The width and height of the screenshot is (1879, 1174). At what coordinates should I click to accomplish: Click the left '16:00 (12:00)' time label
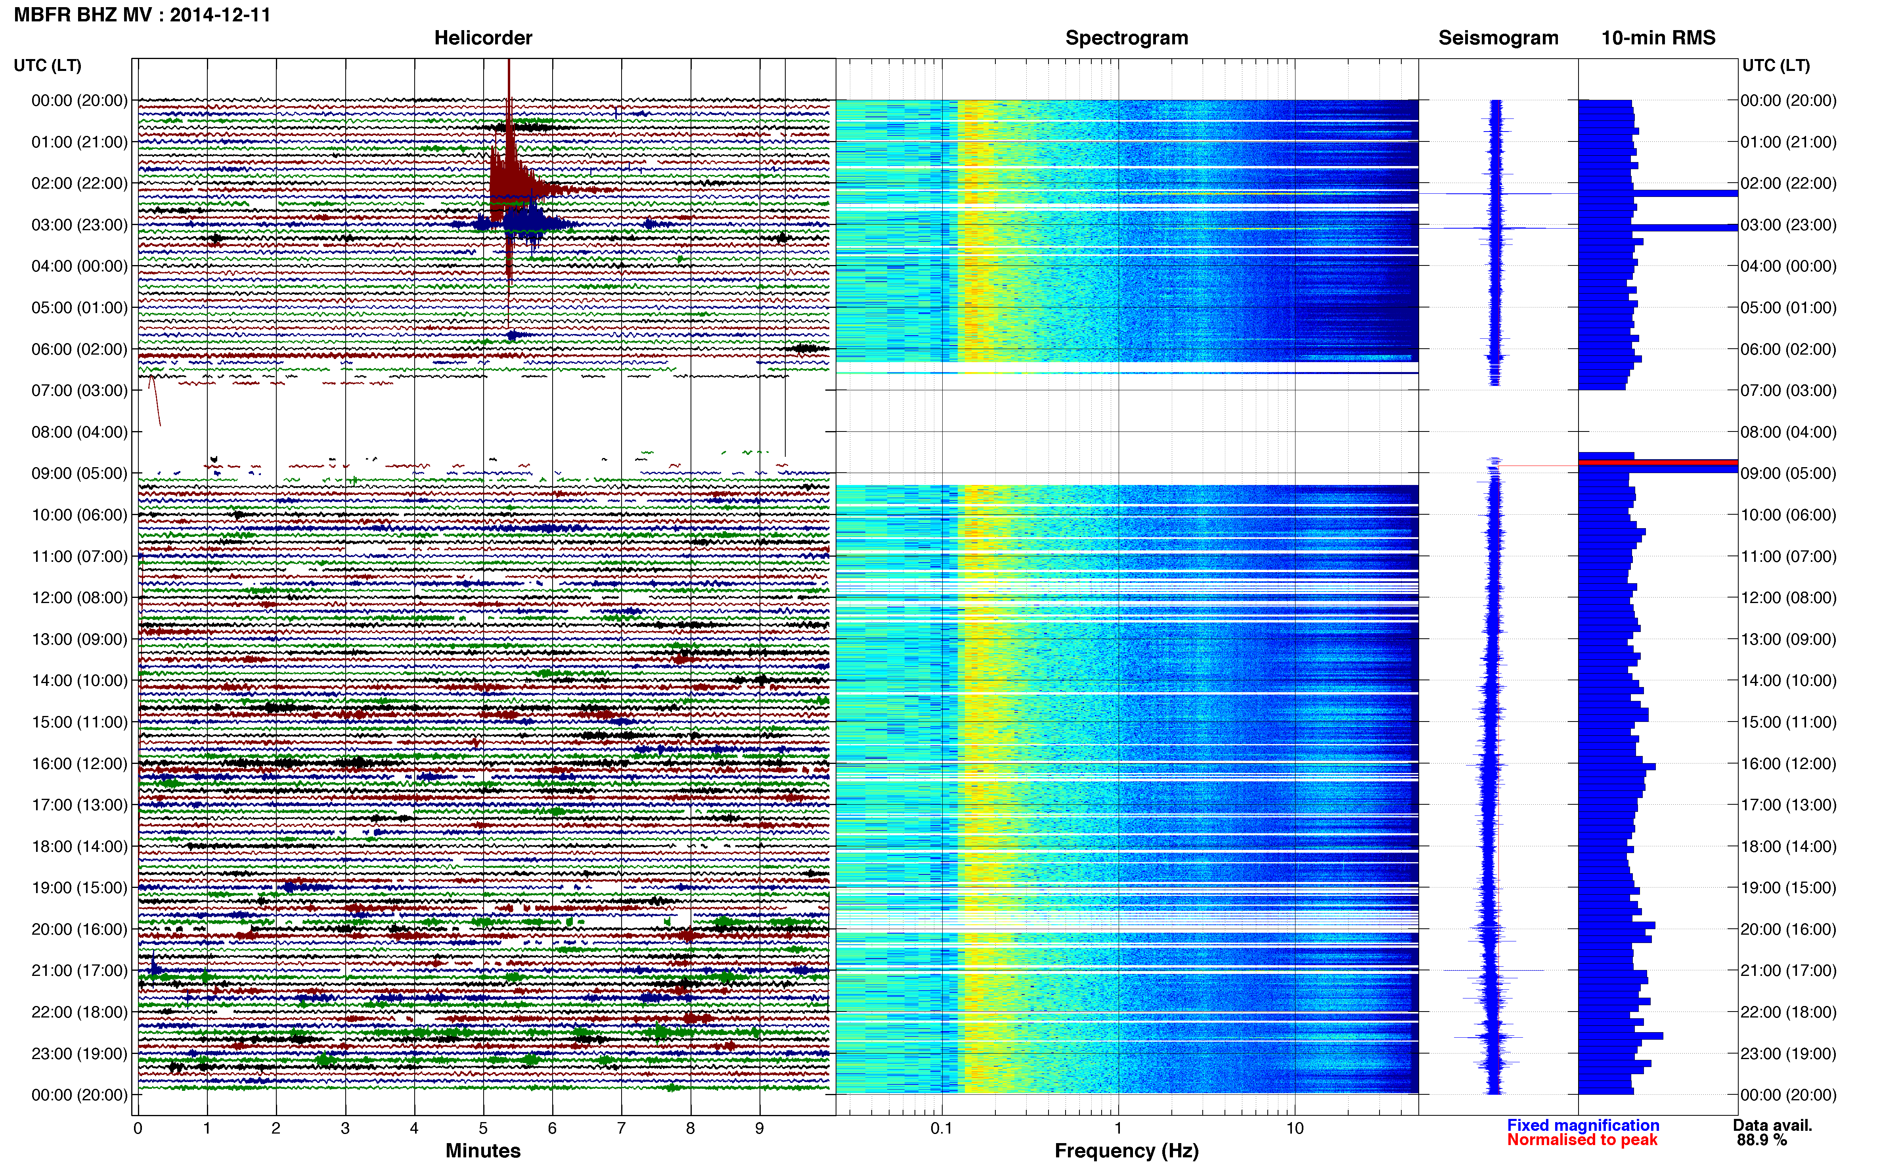79,763
